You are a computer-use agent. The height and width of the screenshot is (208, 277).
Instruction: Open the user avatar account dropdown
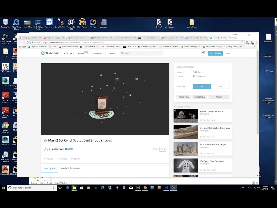click(x=229, y=53)
